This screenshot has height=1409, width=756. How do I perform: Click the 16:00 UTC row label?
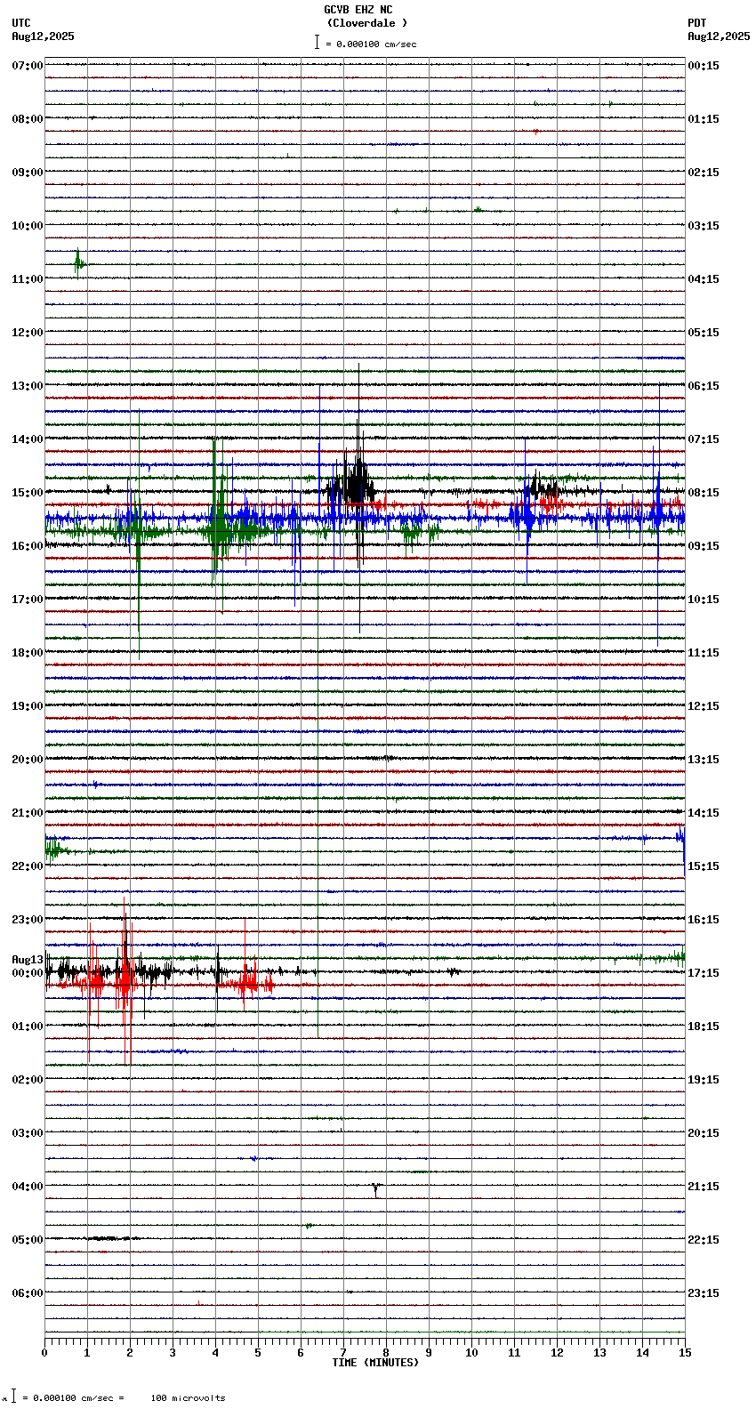27,546
